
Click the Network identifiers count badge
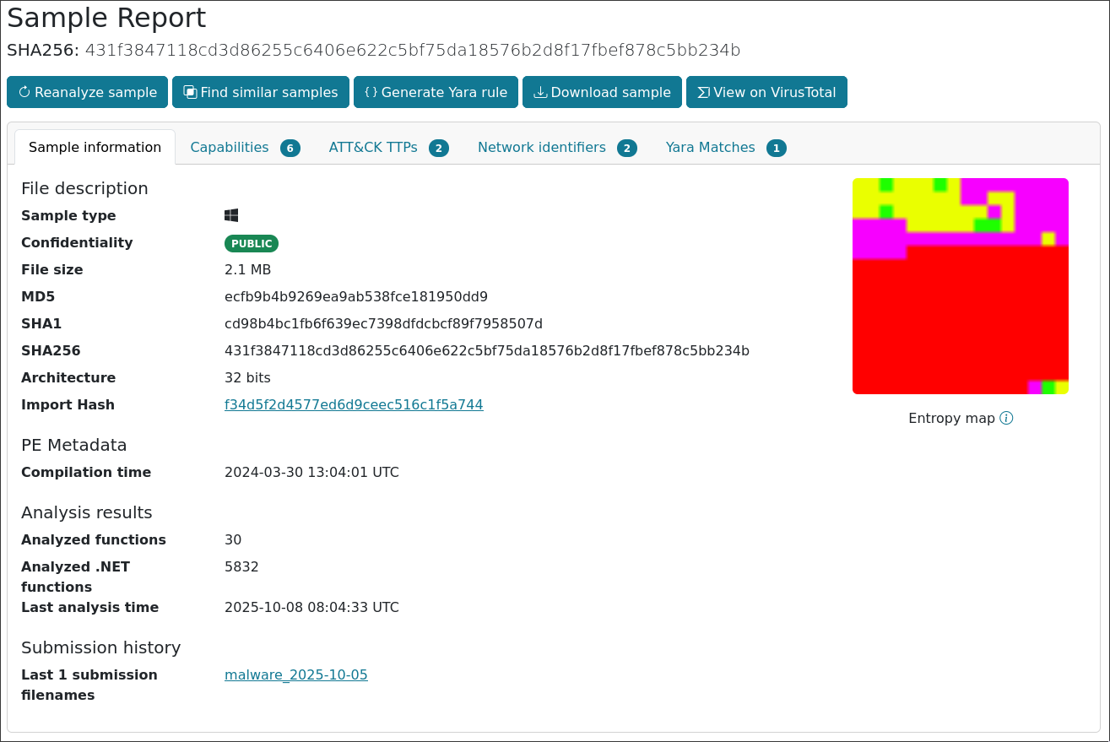point(627,148)
